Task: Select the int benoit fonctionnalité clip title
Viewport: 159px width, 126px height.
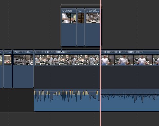Action: click(x=122, y=52)
